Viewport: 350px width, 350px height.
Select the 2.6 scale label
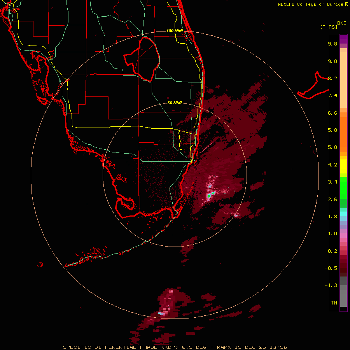(332, 199)
